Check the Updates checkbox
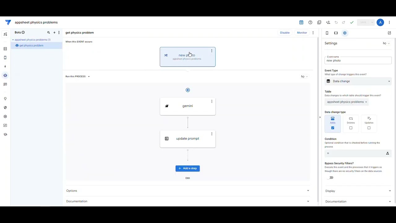The image size is (396, 223). 369,128
